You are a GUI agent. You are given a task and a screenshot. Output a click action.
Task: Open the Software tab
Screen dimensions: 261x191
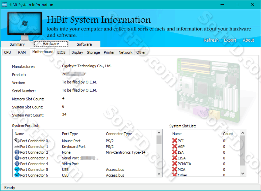click(84, 44)
